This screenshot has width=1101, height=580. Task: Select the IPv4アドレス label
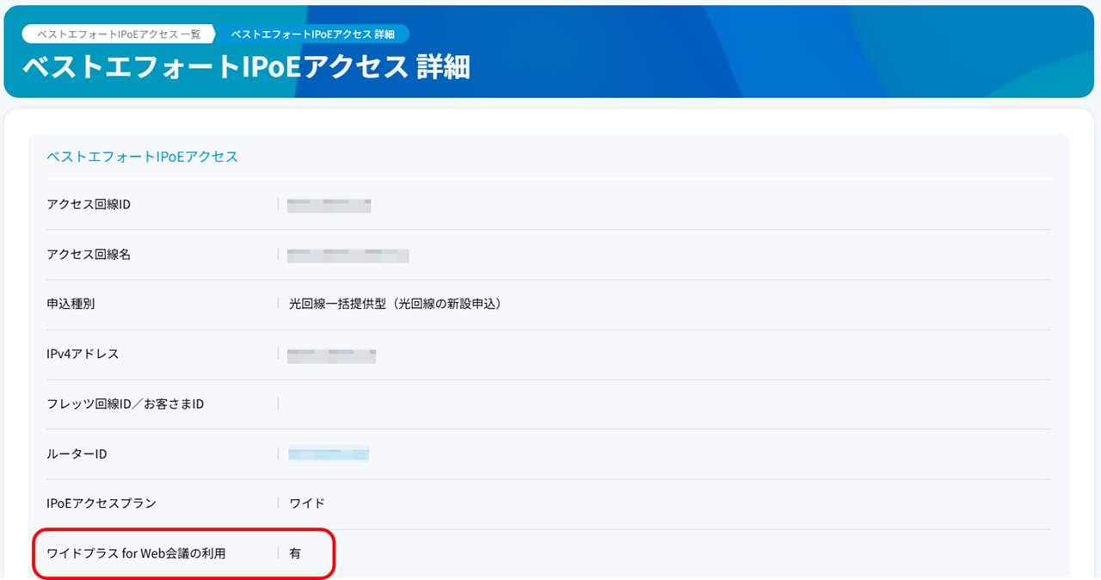(x=83, y=354)
